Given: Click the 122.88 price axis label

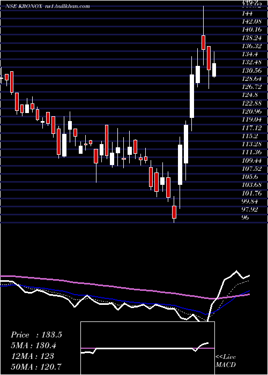Looking at the screenshot, I should pos(252,103).
